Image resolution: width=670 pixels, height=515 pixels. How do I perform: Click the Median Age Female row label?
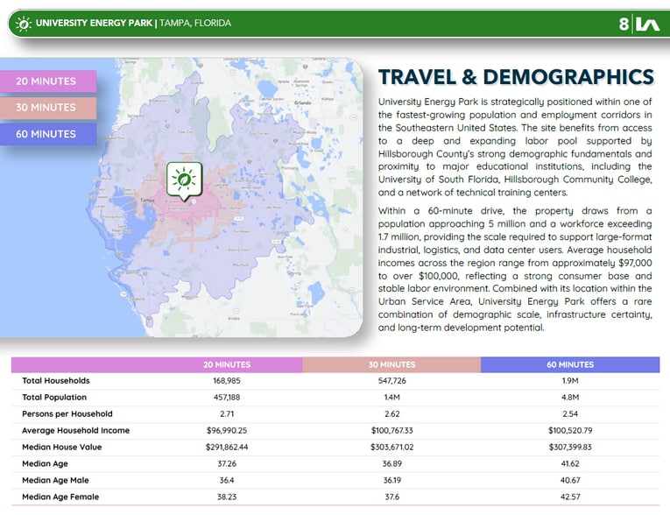(60, 497)
